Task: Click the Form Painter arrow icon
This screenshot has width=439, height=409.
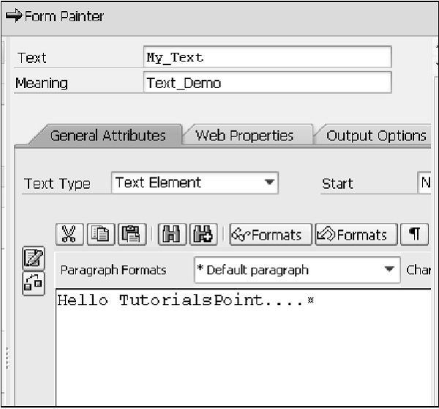Action: coord(13,16)
